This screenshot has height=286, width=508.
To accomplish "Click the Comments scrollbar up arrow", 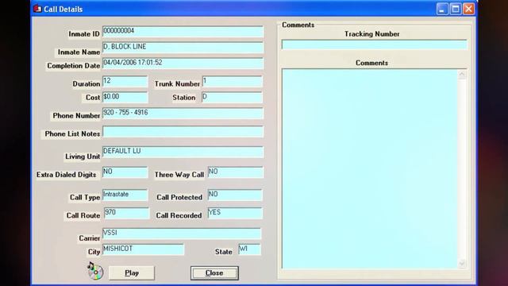I will (462, 74).
